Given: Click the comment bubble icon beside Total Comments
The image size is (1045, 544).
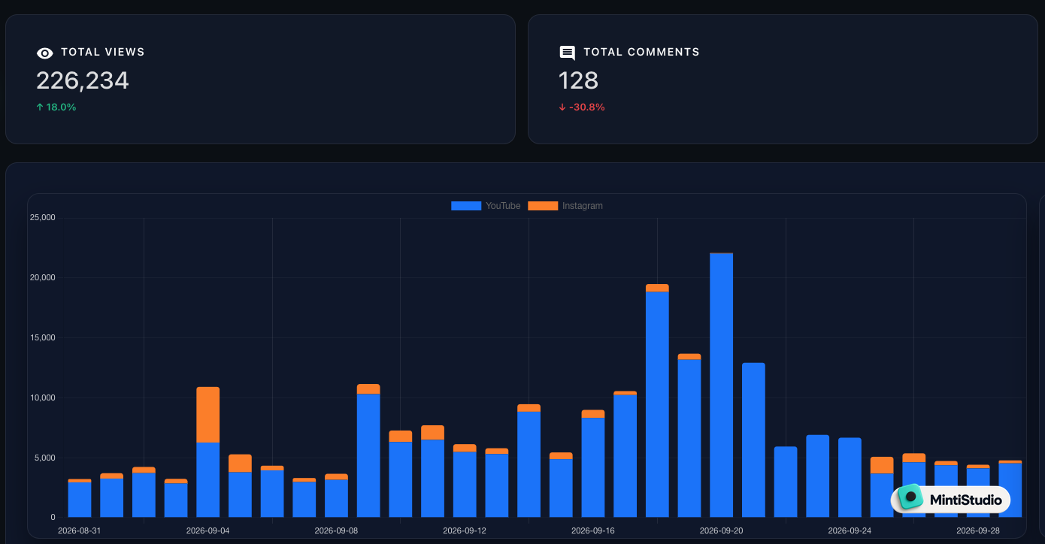Looking at the screenshot, I should (x=568, y=53).
